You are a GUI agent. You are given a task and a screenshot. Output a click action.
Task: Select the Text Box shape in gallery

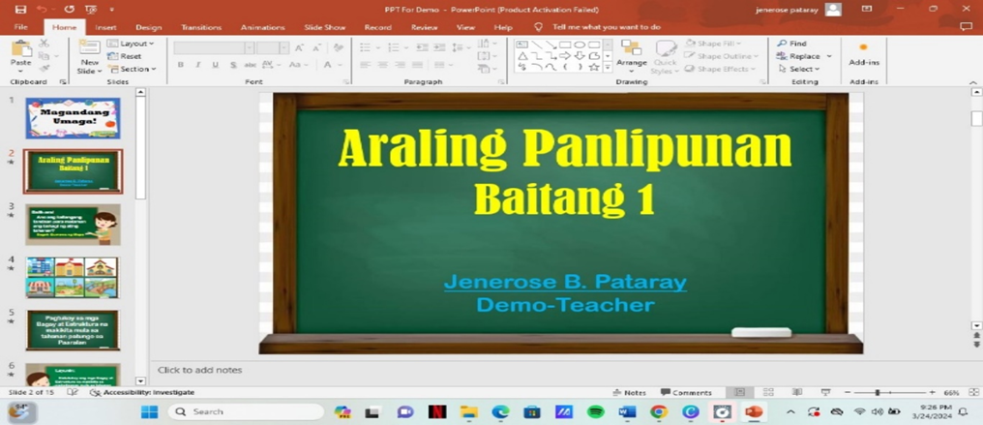(522, 45)
